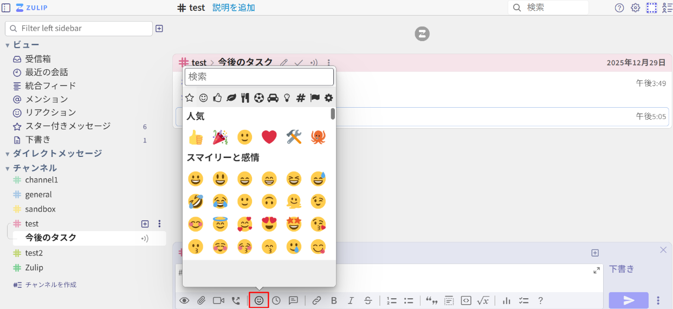Choose the red heart emoji
The image size is (673, 309).
[x=269, y=137]
